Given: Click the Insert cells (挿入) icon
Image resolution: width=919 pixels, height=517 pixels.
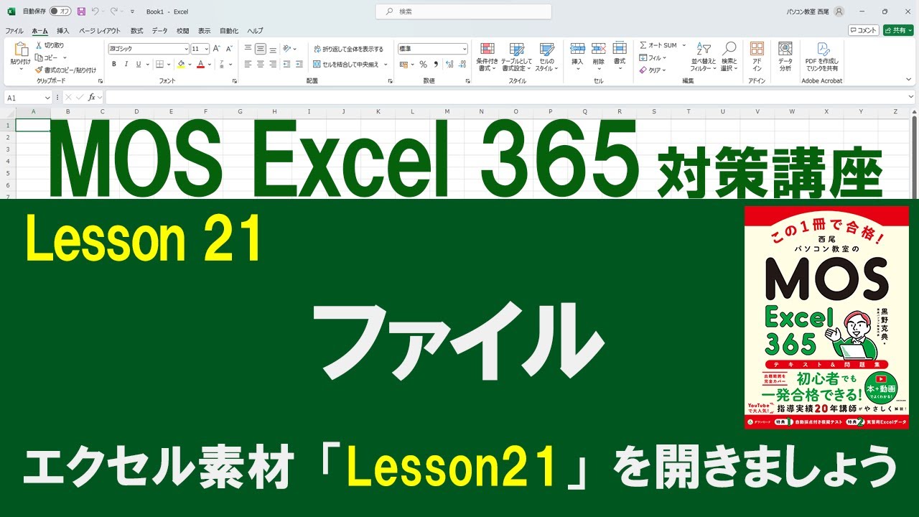Looking at the screenshot, I should (x=577, y=48).
